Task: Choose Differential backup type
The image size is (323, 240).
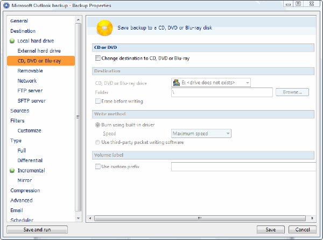Action: point(30,161)
